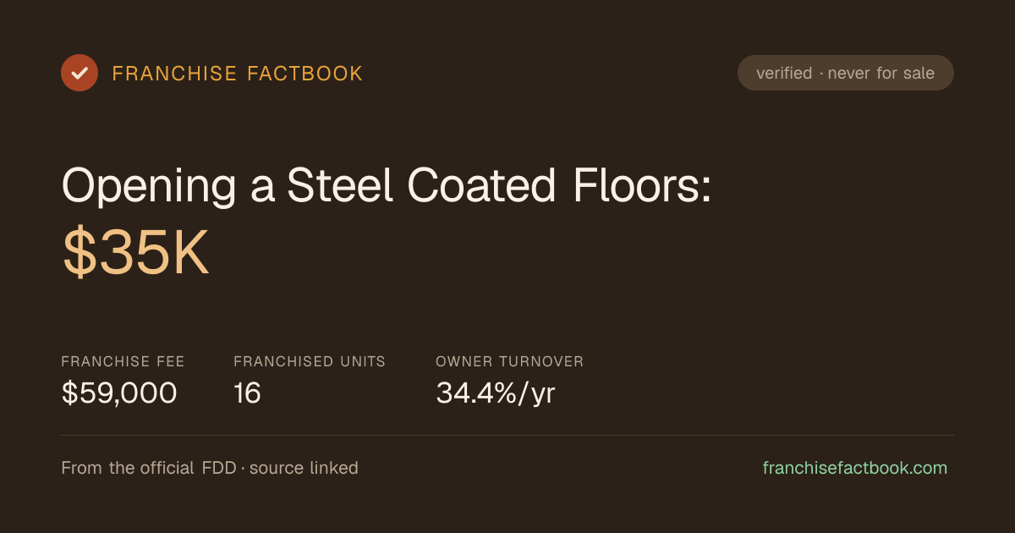Click the 'verified · never for sale' badge
This screenshot has width=1015, height=533.
pyautogui.click(x=846, y=73)
